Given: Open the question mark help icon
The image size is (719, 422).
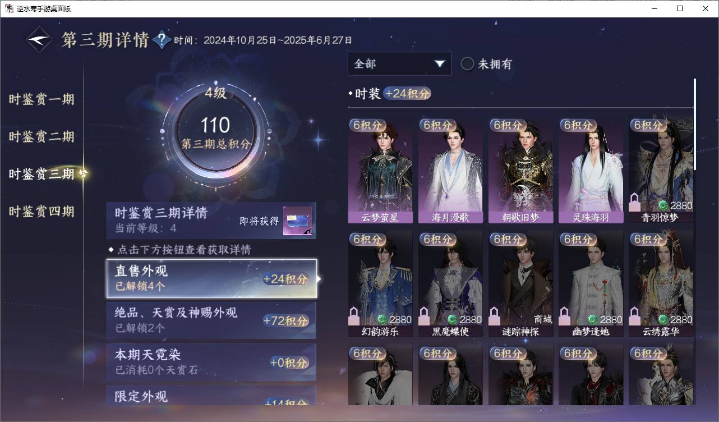Looking at the screenshot, I should (162, 40).
